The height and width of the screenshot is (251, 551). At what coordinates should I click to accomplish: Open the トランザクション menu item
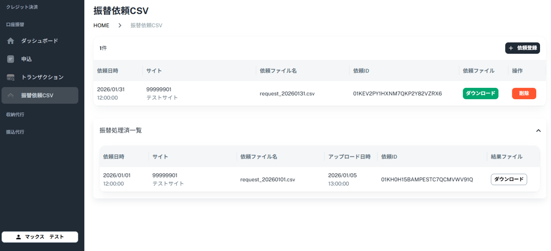pos(42,77)
